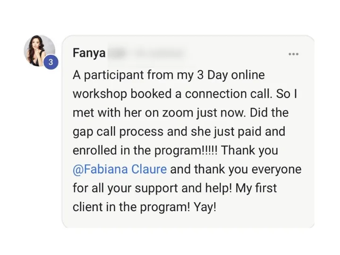
Task: Click the text "support and help!"
Action: tap(183, 188)
